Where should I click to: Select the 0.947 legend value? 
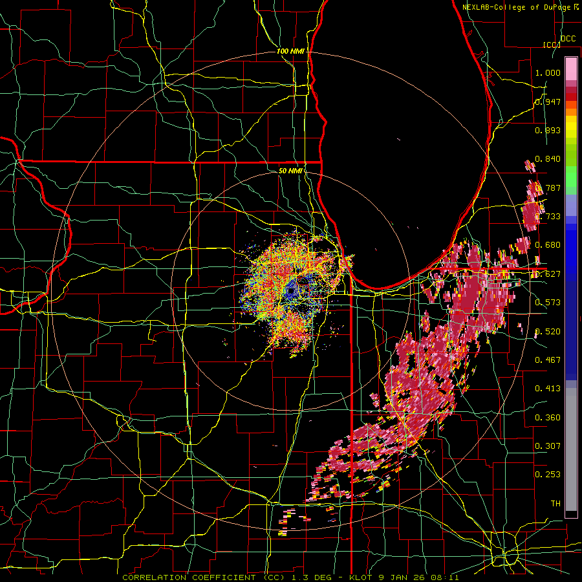[548, 102]
